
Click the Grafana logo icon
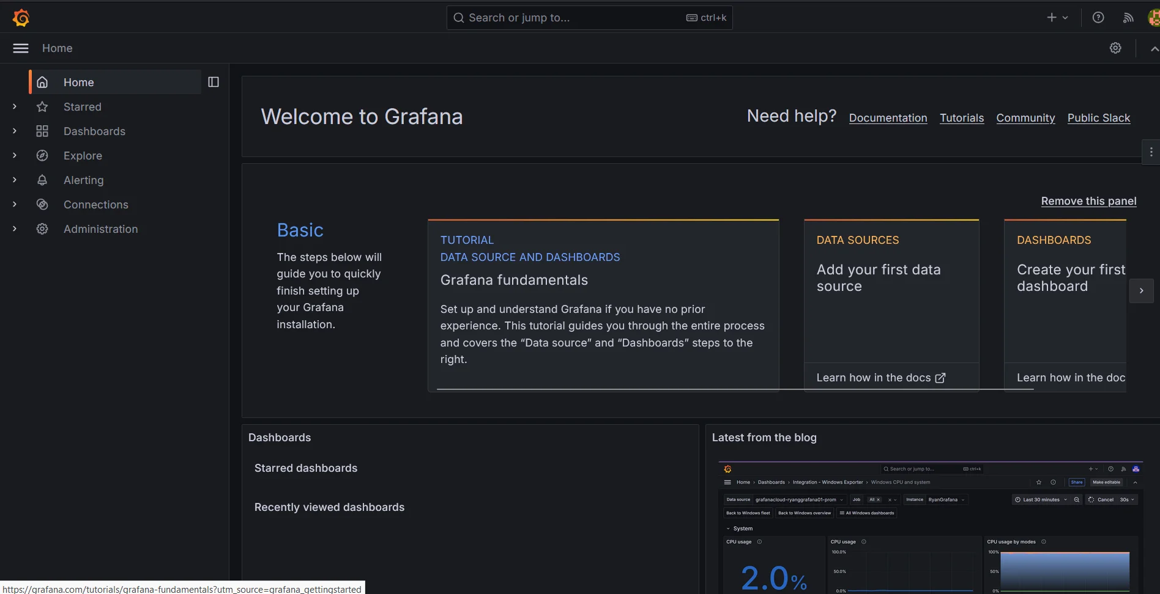tap(21, 17)
